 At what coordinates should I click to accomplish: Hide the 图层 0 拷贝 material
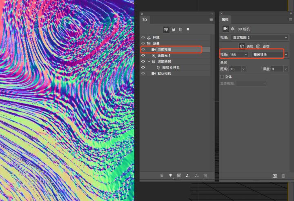143,67
